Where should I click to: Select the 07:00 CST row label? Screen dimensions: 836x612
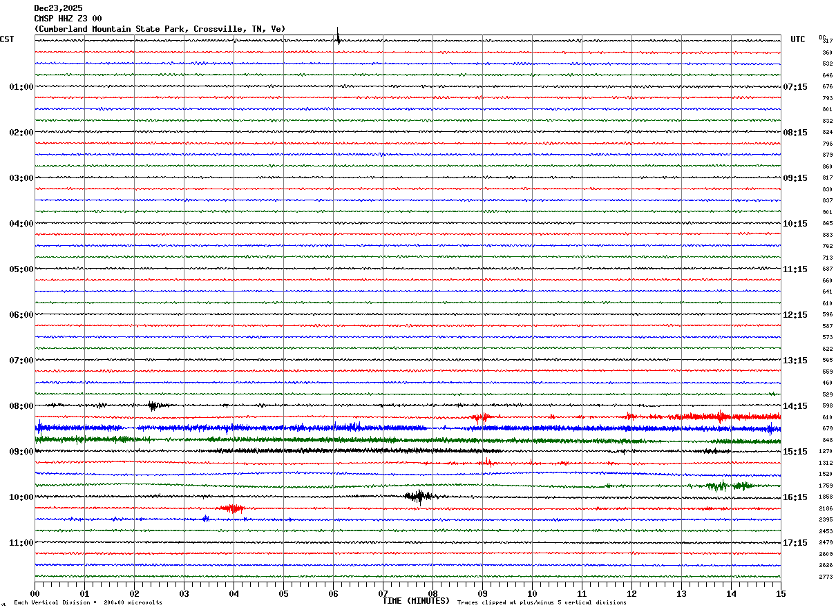point(21,361)
